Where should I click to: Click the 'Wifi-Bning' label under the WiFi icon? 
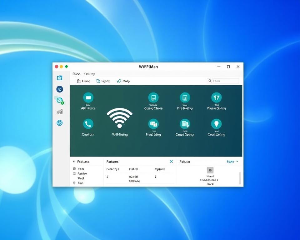(x=120, y=135)
